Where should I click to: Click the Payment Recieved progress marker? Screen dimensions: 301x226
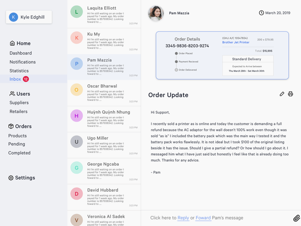pyautogui.click(x=176, y=61)
